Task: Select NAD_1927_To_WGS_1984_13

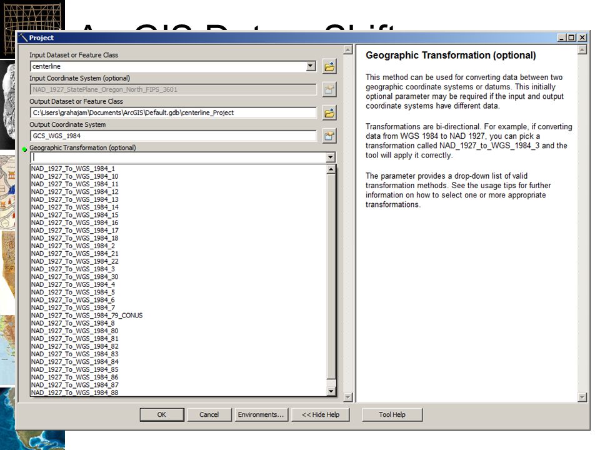Action: coord(179,199)
